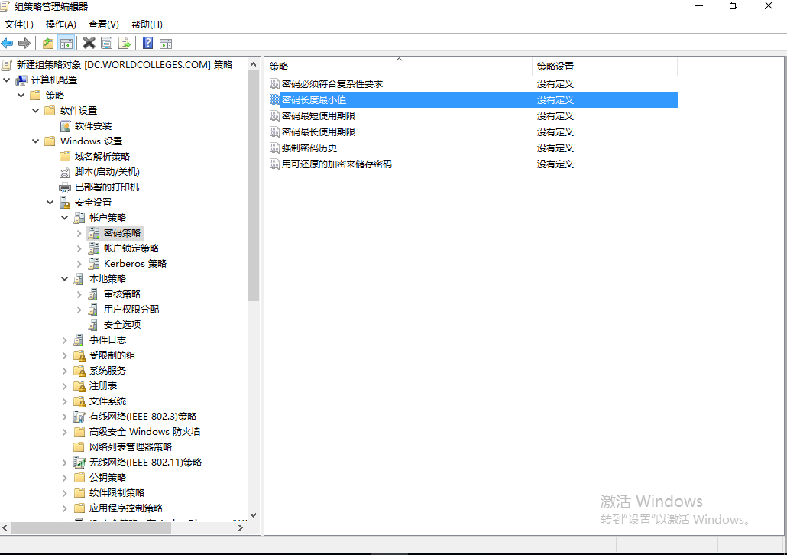Click the Delete (X) toolbar icon

click(89, 43)
